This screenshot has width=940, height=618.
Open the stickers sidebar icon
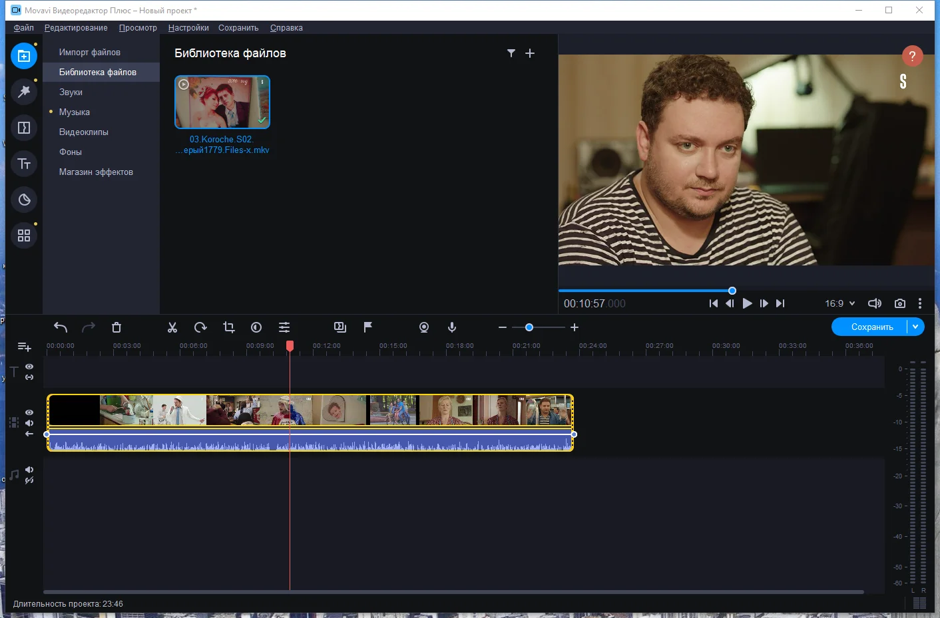click(24, 200)
